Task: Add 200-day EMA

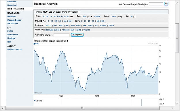Action: pos(103,21)
